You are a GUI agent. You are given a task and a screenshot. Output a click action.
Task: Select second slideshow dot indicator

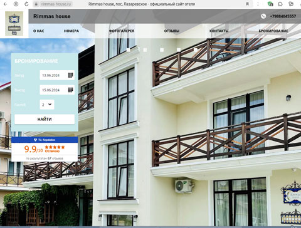[145, 50]
